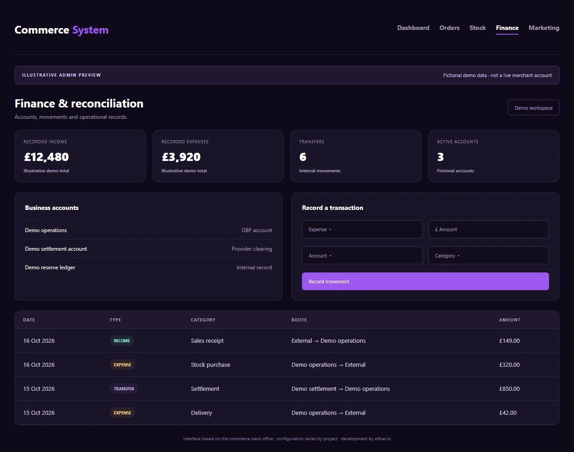Click the Commerce System logo

point(61,30)
